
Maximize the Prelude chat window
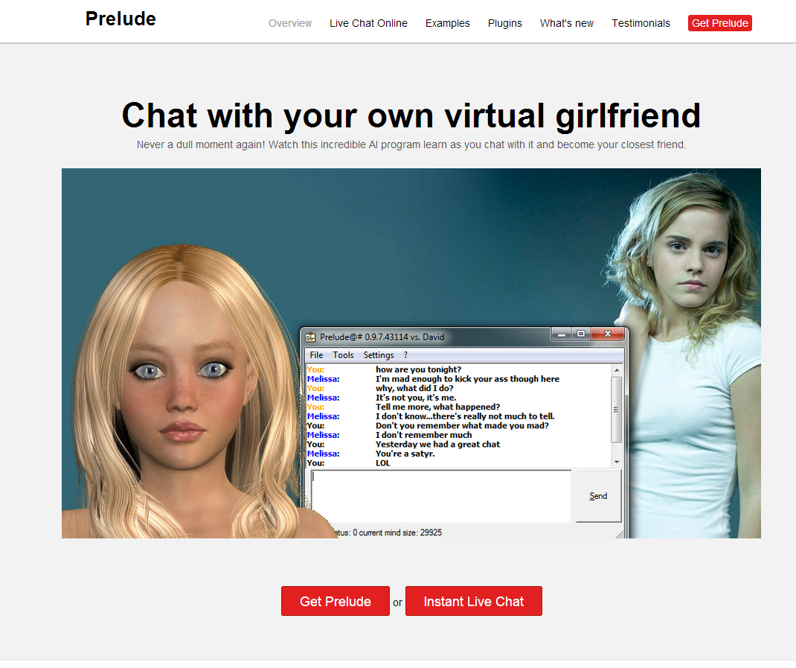click(x=581, y=334)
